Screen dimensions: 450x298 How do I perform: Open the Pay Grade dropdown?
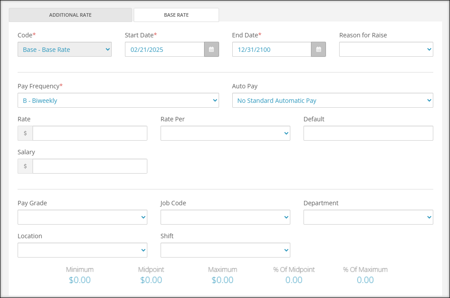pyautogui.click(x=82, y=217)
